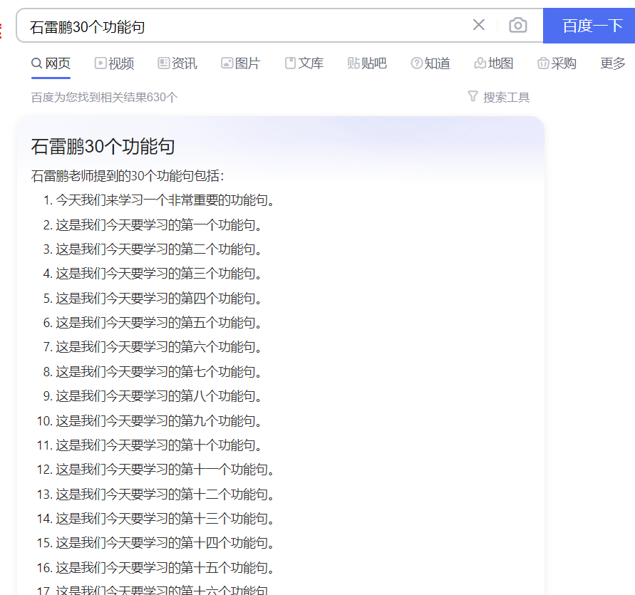
Task: Open the 搜索工具 search tools panel
Action: [506, 97]
